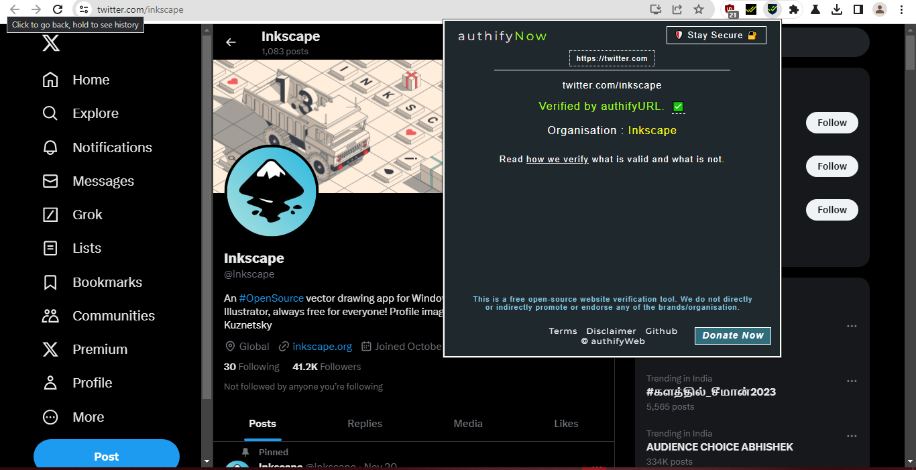The width and height of the screenshot is (916, 470).
Task: Open Bookmarks in the sidebar
Action: [93, 282]
